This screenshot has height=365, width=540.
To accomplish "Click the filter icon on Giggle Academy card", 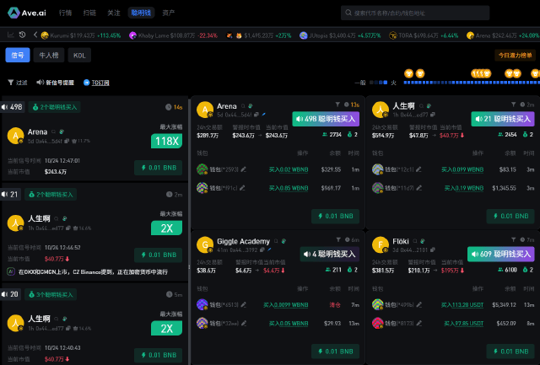I will click(338, 239).
